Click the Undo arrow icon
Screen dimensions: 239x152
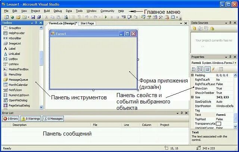[x=87, y=17]
